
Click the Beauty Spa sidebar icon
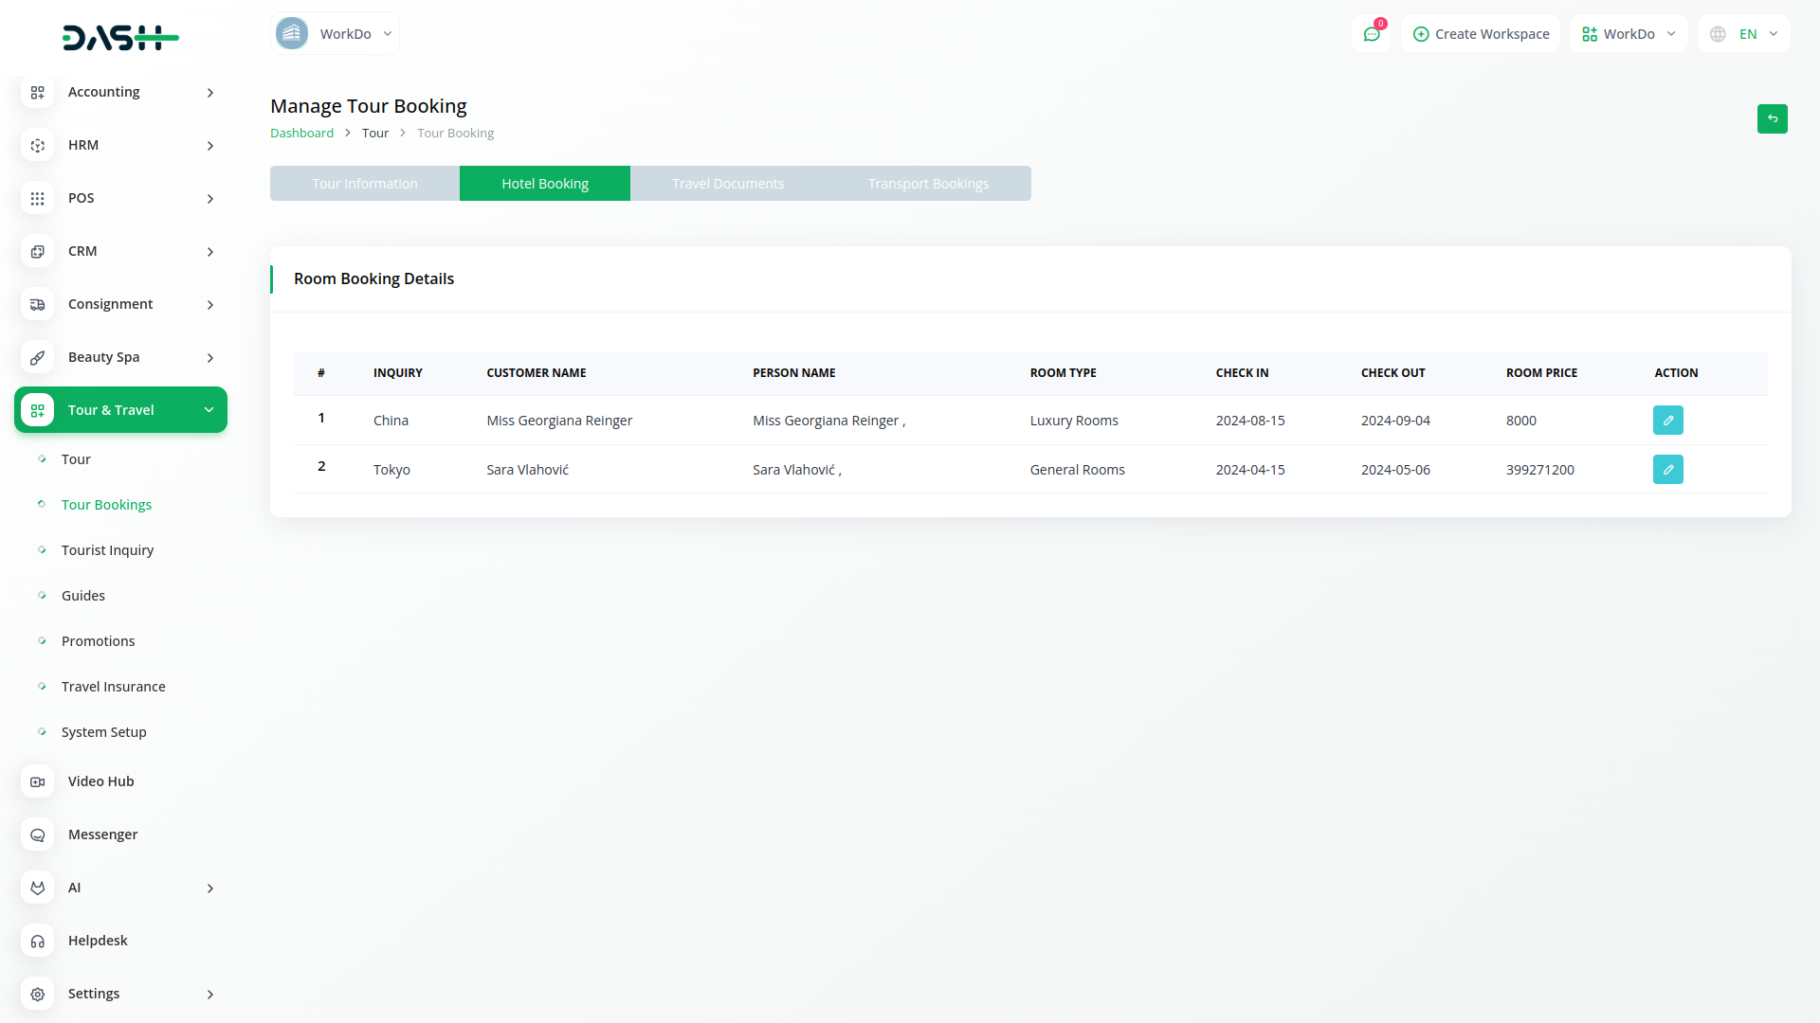coord(37,357)
